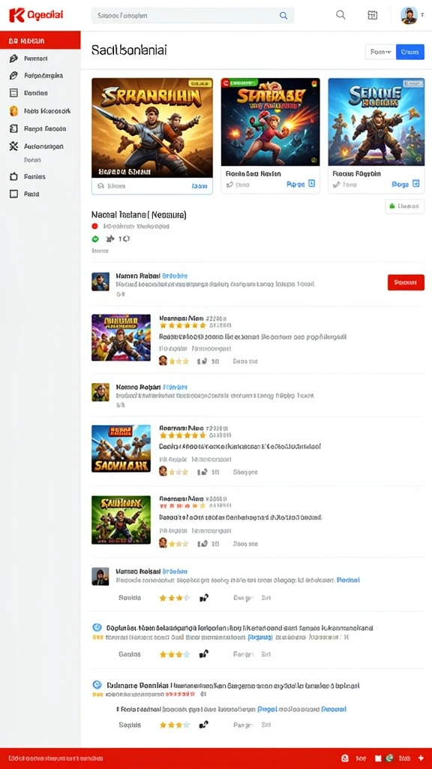Click into the top search input field
Image resolution: width=432 pixels, height=769 pixels.
(193, 16)
